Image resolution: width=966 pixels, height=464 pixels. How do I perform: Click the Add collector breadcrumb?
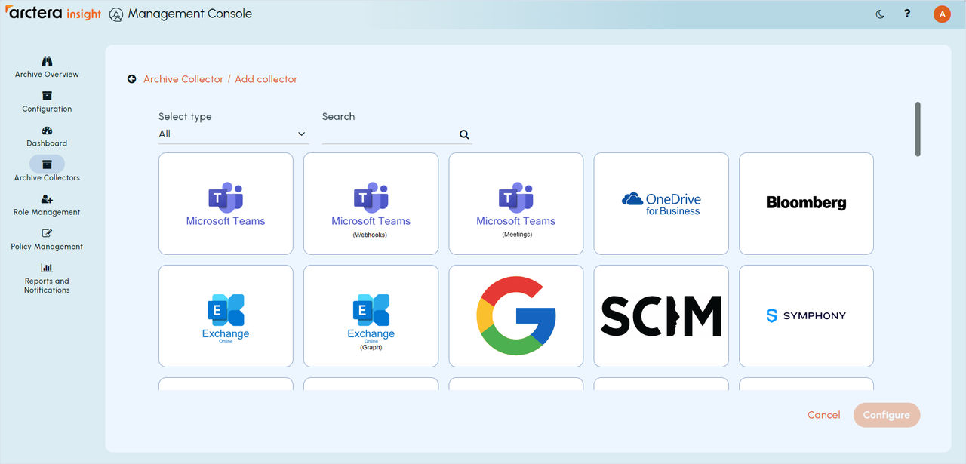coord(266,79)
